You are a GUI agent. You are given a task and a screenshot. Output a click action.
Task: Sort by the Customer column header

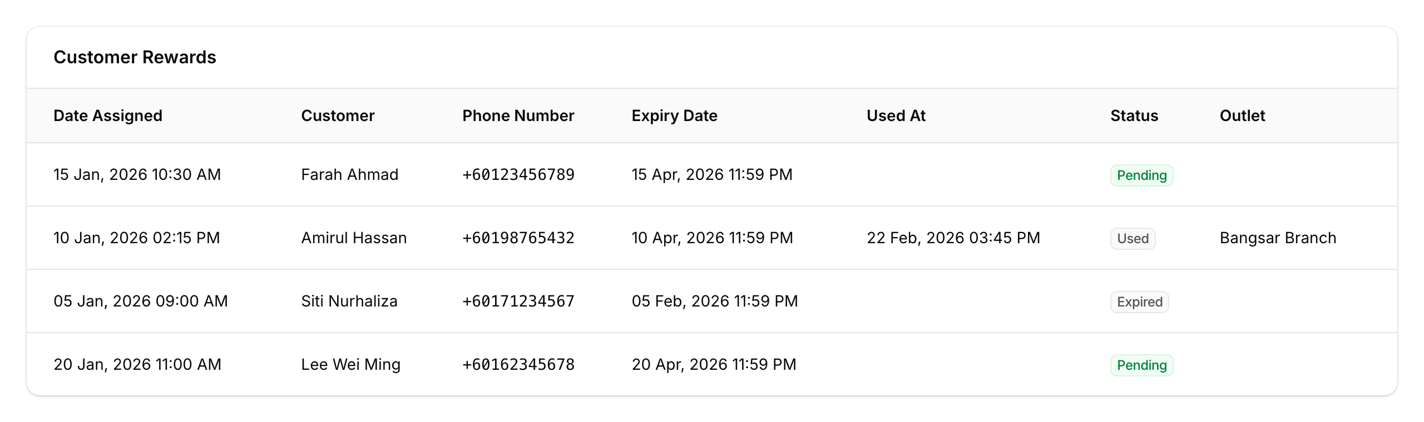(x=338, y=115)
